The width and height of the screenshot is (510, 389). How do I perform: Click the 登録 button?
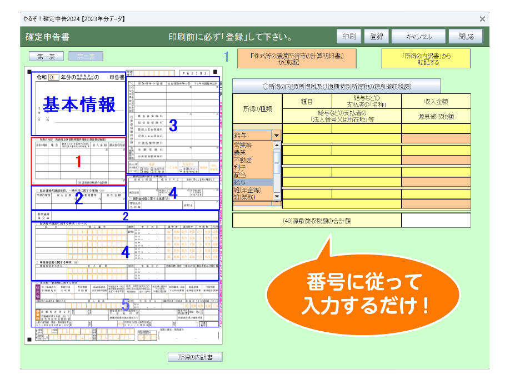(377, 37)
